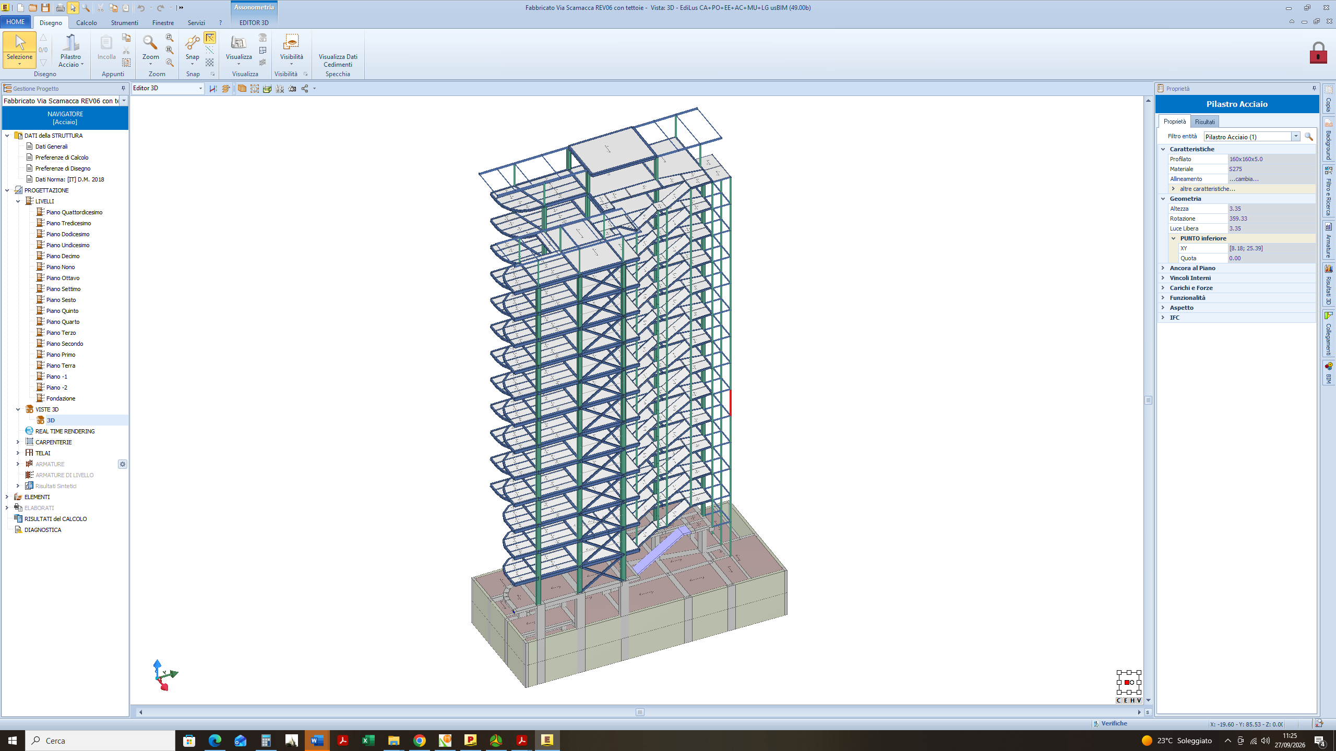Click the save floppy disk icon
1336x751 pixels.
(x=45, y=8)
